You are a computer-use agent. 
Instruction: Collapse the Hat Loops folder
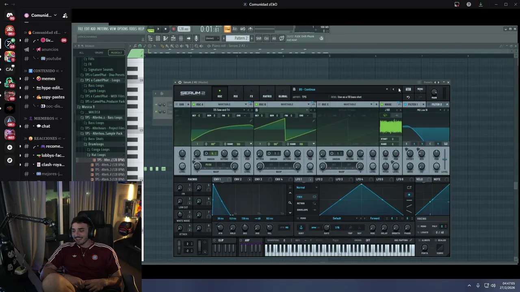(x=98, y=155)
